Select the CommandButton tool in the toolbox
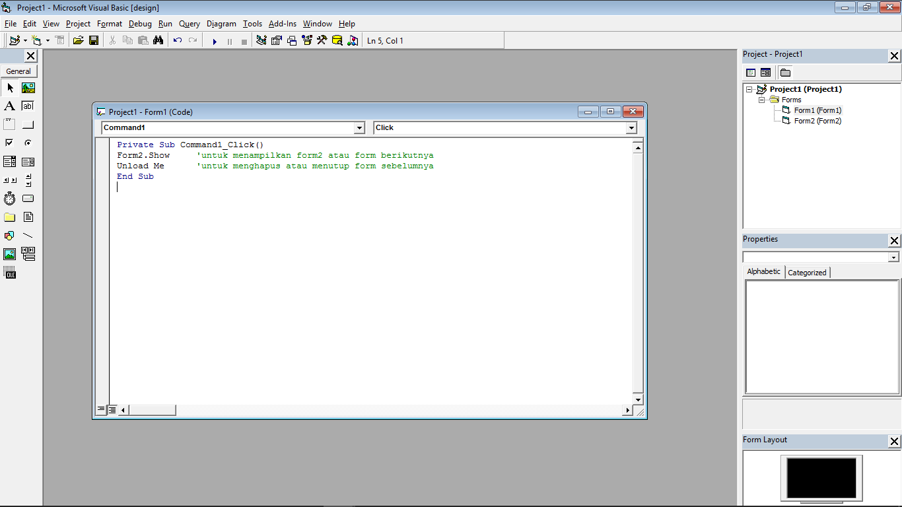This screenshot has height=507, width=902. [x=27, y=124]
